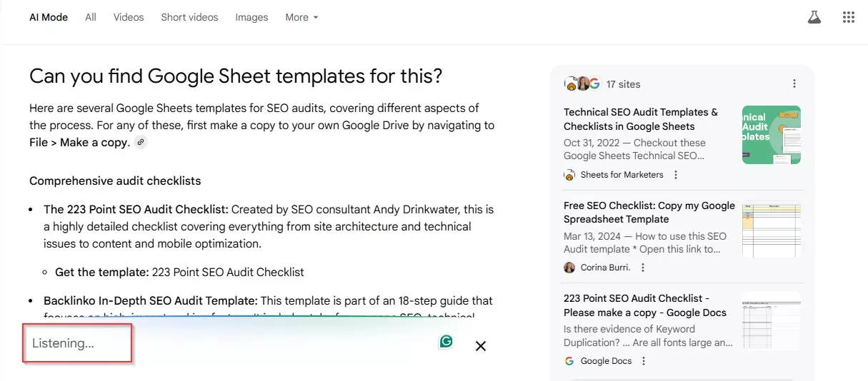Switch to the Videos tab

(x=129, y=17)
